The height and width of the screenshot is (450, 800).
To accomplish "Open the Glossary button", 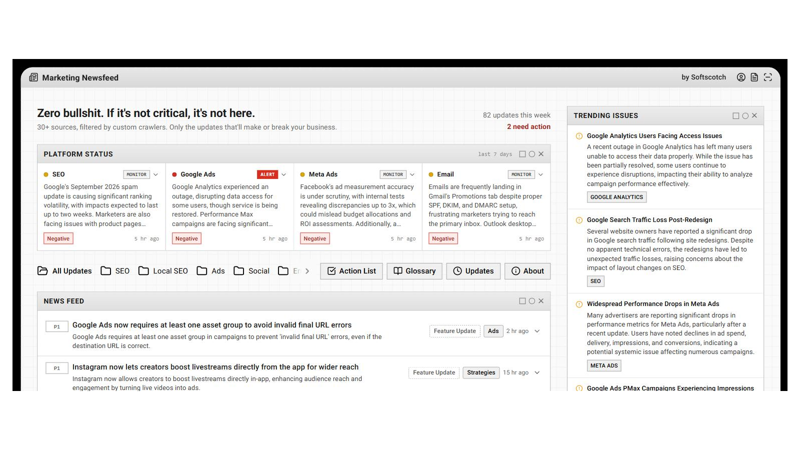I will coord(414,271).
